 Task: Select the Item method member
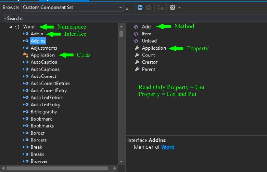(x=146, y=34)
